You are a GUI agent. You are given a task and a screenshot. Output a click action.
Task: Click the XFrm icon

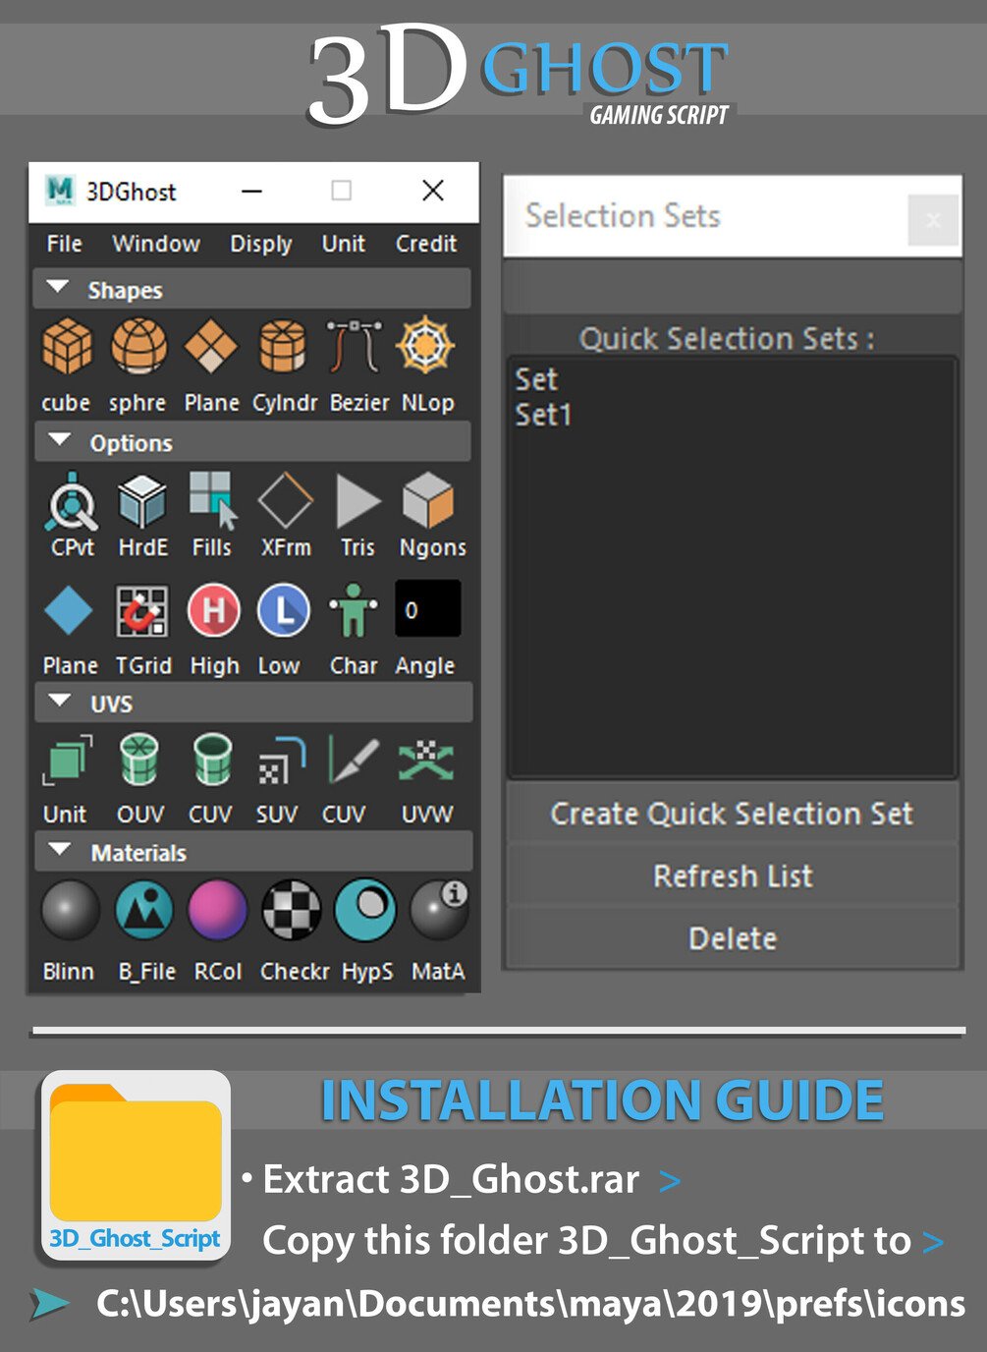coord(285,501)
